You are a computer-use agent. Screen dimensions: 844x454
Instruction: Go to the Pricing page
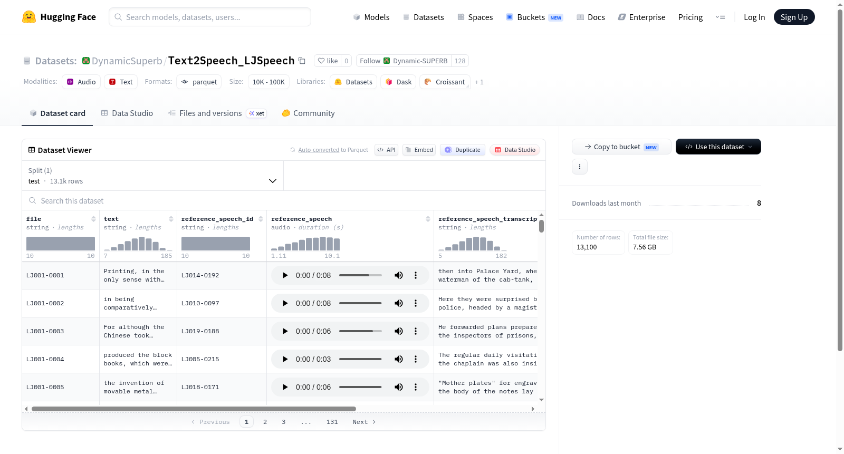[x=690, y=17]
